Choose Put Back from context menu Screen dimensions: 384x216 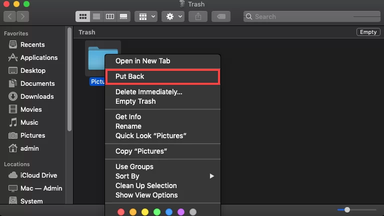[x=162, y=76]
